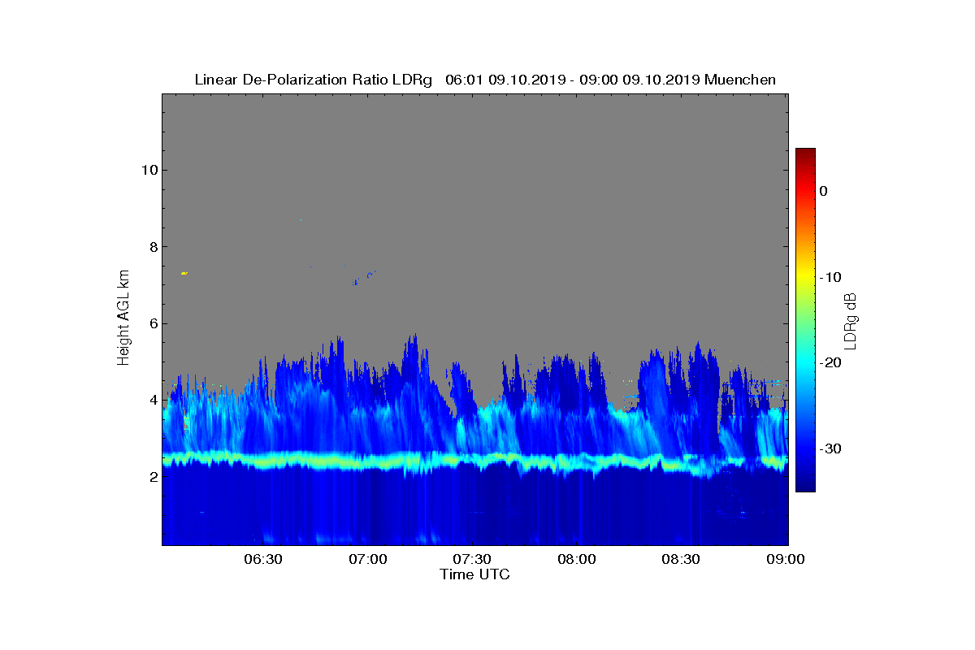
Task: Click the 'Height AGL km' axis label
Action: [123, 318]
